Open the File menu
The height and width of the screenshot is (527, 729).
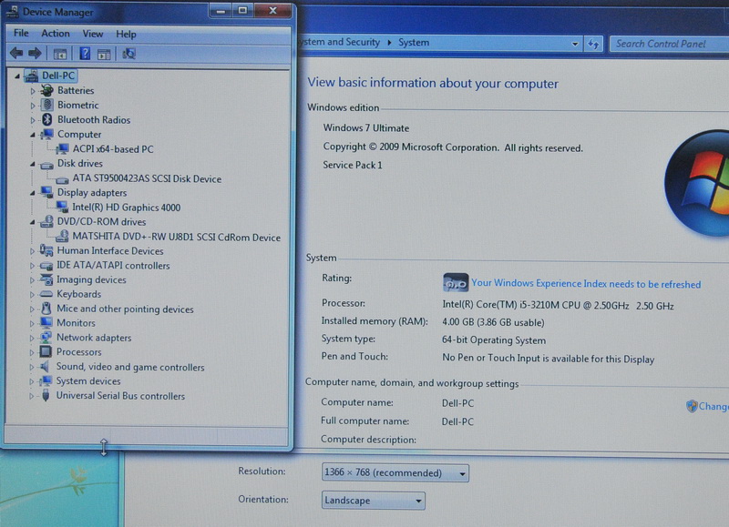(21, 33)
